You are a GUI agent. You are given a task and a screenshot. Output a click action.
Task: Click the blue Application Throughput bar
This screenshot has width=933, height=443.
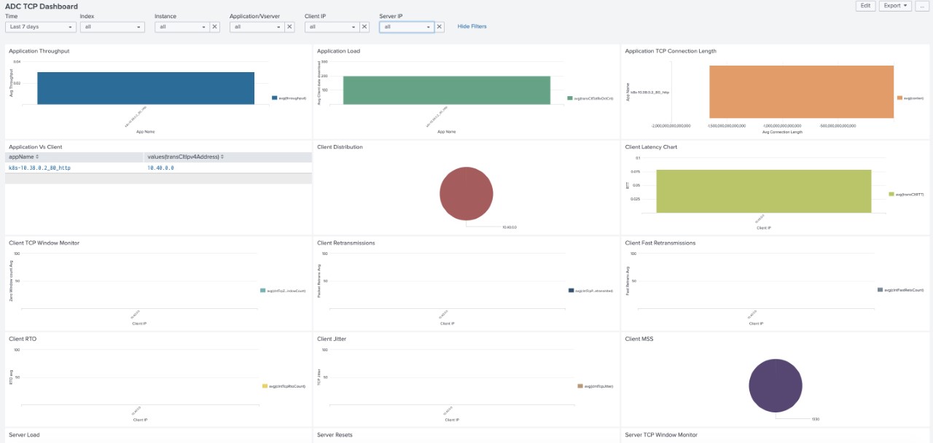click(x=146, y=88)
